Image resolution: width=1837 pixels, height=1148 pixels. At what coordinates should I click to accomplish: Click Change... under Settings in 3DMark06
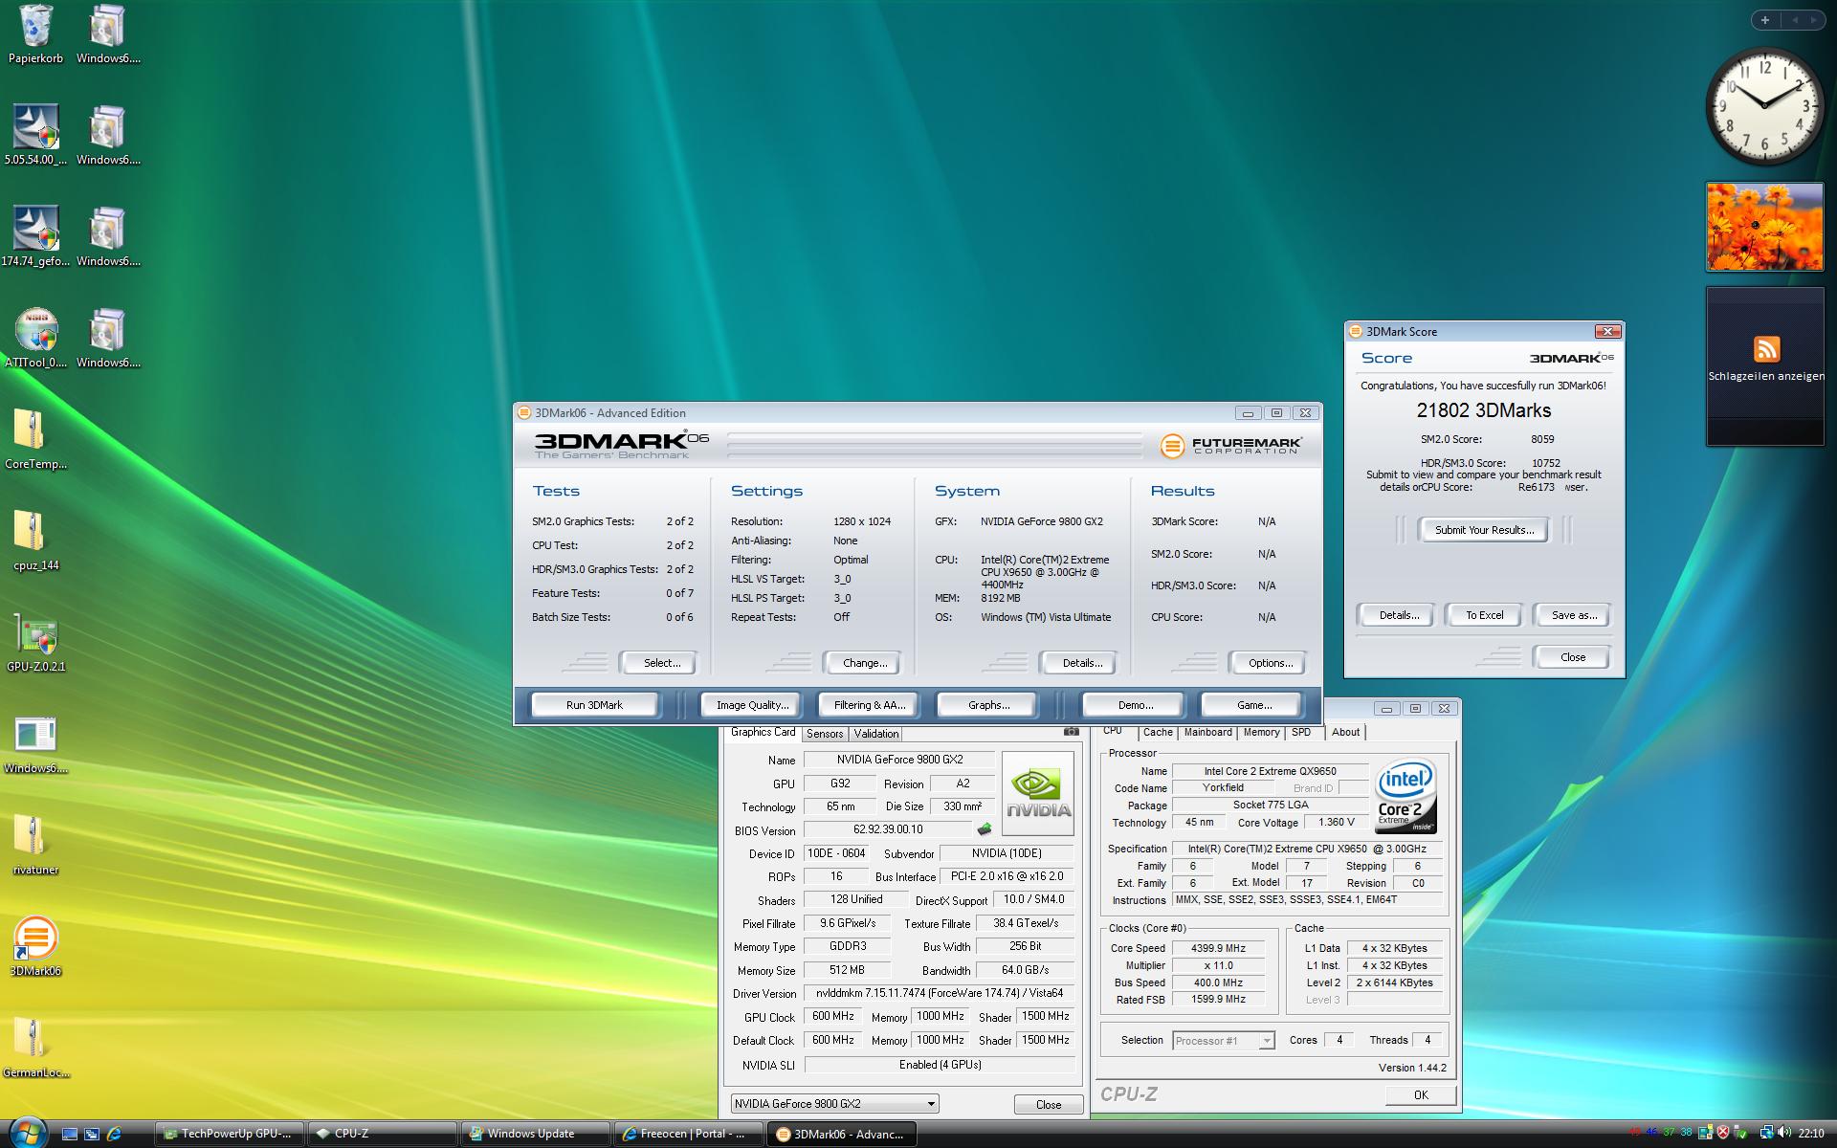864,663
